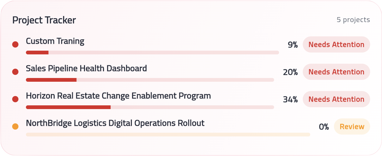The height and width of the screenshot is (156, 382).
Task: Open the Custom Traning project
Action: (x=55, y=41)
